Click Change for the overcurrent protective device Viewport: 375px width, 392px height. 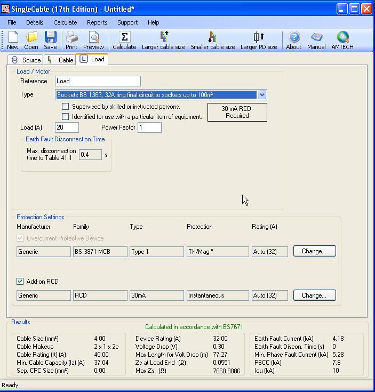tap(314, 251)
